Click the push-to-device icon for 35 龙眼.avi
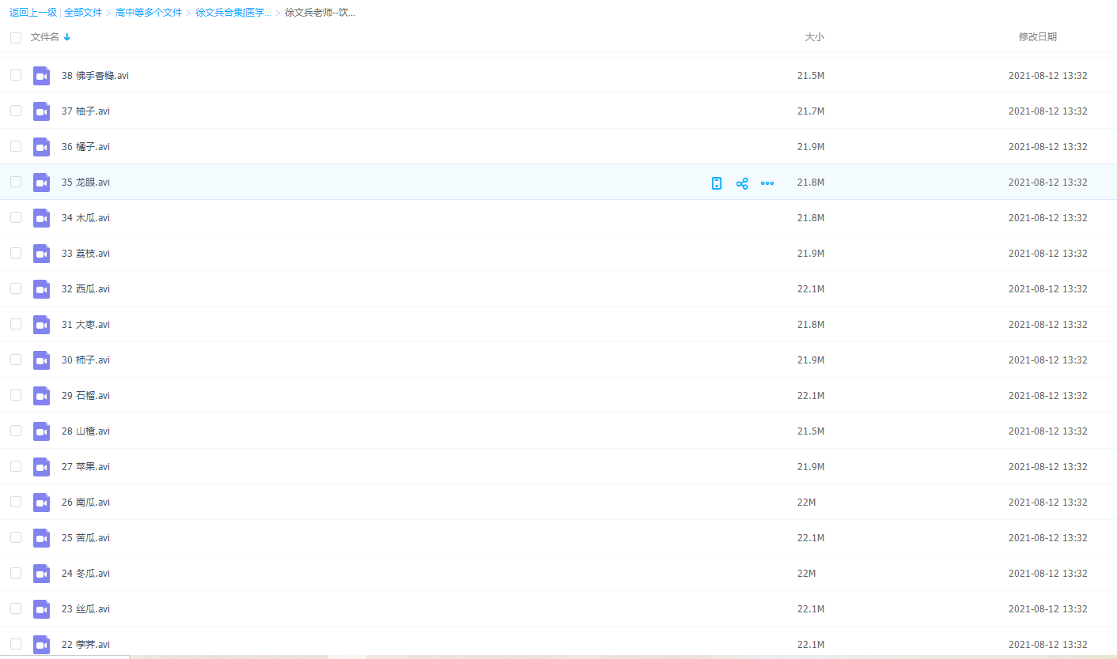Image resolution: width=1117 pixels, height=659 pixels. (717, 183)
